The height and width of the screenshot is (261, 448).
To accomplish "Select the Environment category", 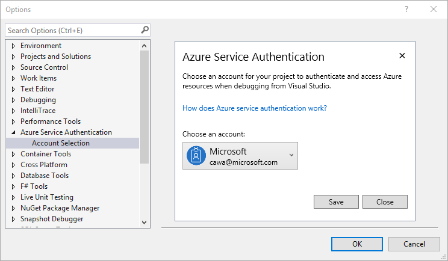I will (41, 46).
